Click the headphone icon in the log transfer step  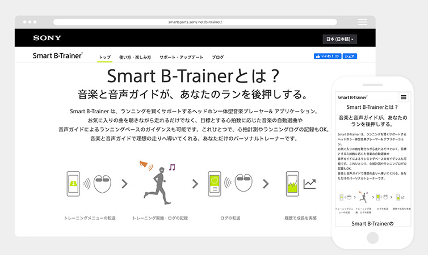point(244,183)
